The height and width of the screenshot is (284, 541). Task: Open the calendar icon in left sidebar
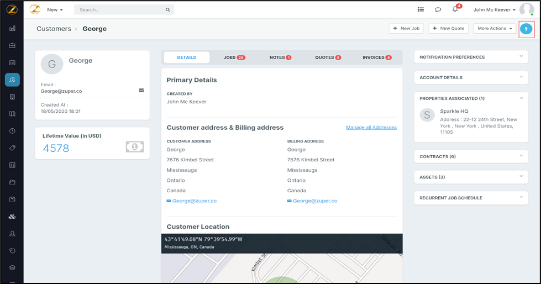[12, 62]
